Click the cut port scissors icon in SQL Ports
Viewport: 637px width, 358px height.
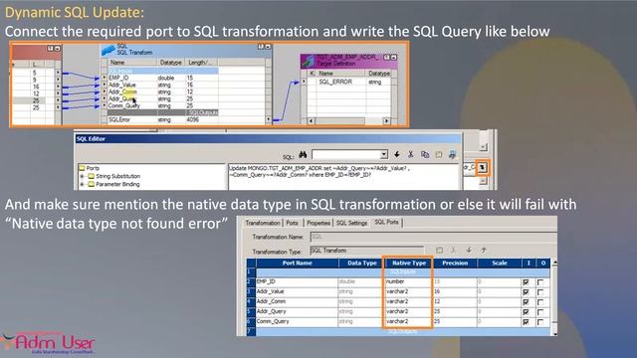(454, 251)
